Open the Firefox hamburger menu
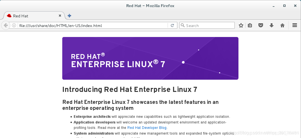 click(295, 25)
